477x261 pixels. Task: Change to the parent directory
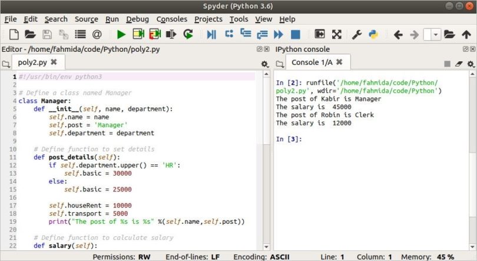pyautogui.click(x=466, y=34)
